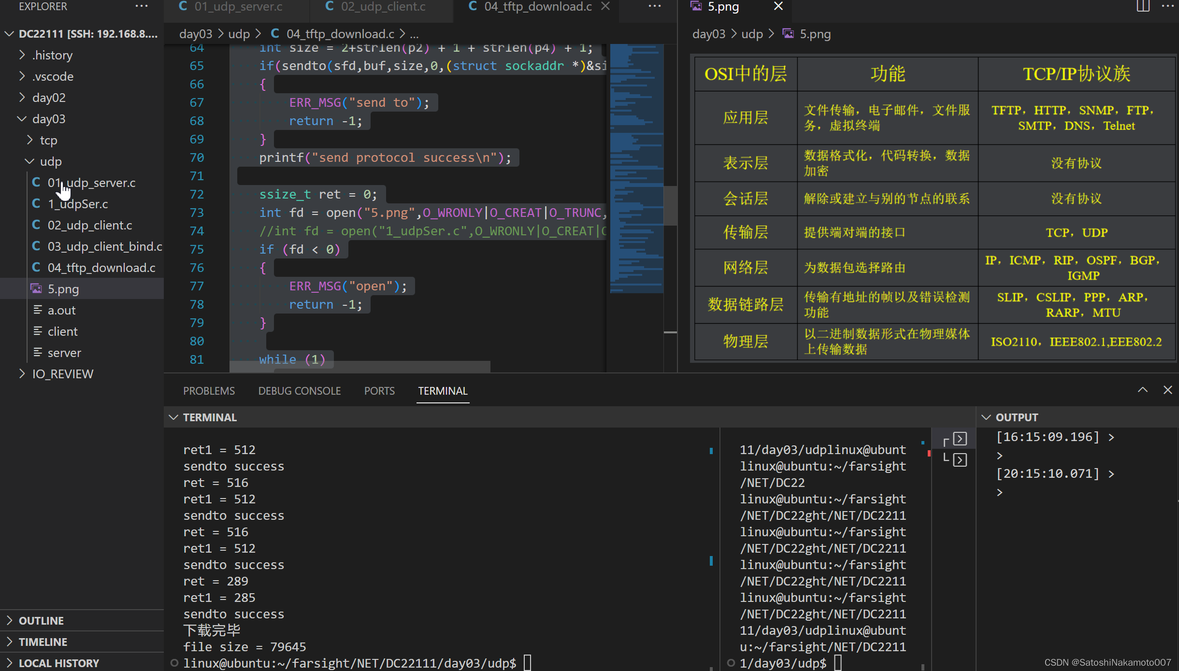Expand the OUTLINE section
The height and width of the screenshot is (671, 1179).
[x=9, y=620]
